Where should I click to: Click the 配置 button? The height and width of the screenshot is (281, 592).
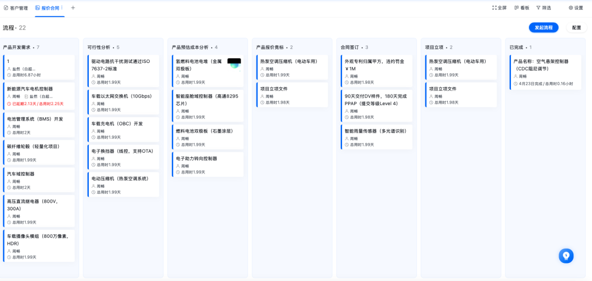coord(577,27)
